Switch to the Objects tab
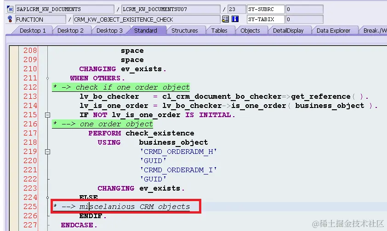Viewport: 387px width, 231px height. pyautogui.click(x=250, y=31)
